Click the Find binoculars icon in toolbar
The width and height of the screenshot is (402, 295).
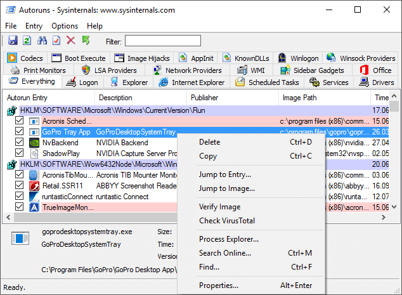(x=42, y=41)
